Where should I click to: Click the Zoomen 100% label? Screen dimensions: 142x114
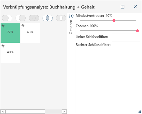pos(87,26)
